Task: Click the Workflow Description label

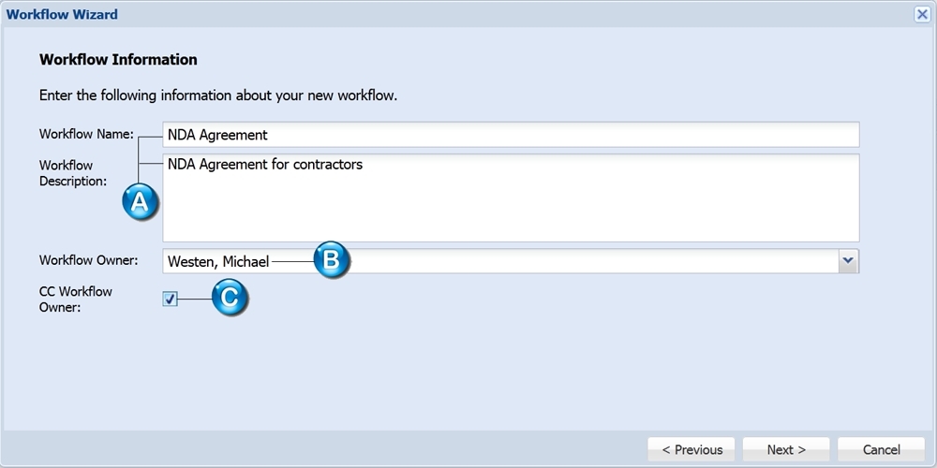Action: 73,173
